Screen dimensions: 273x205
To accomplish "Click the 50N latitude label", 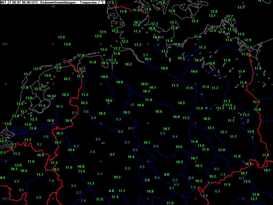I will (x=5, y=199).
